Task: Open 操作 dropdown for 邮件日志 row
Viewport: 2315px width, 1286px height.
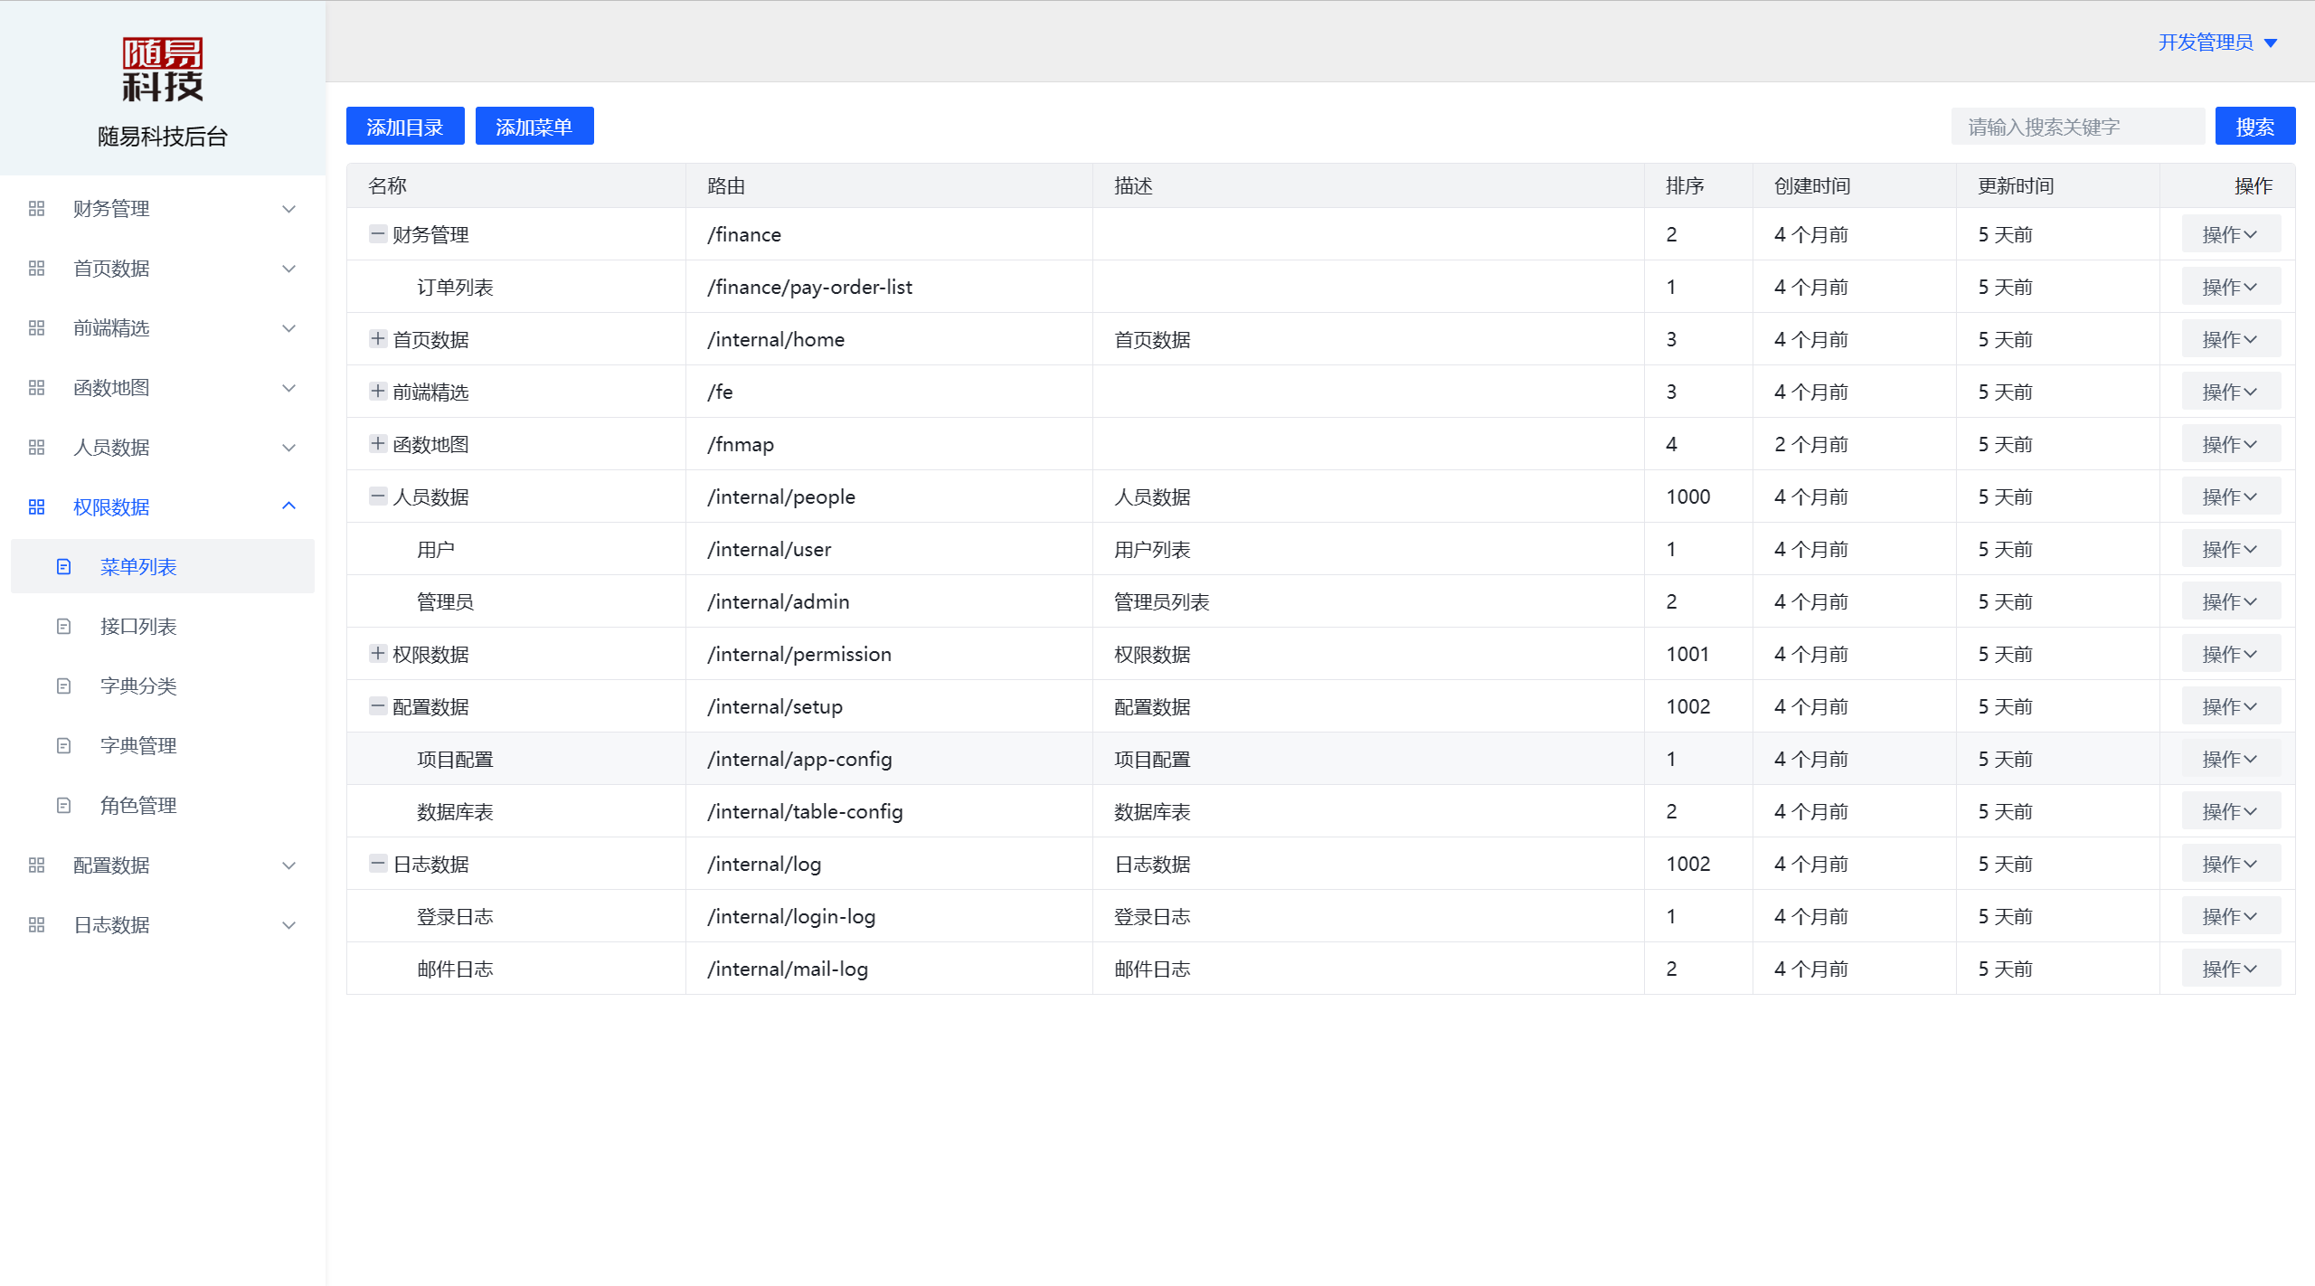Action: (x=2231, y=969)
